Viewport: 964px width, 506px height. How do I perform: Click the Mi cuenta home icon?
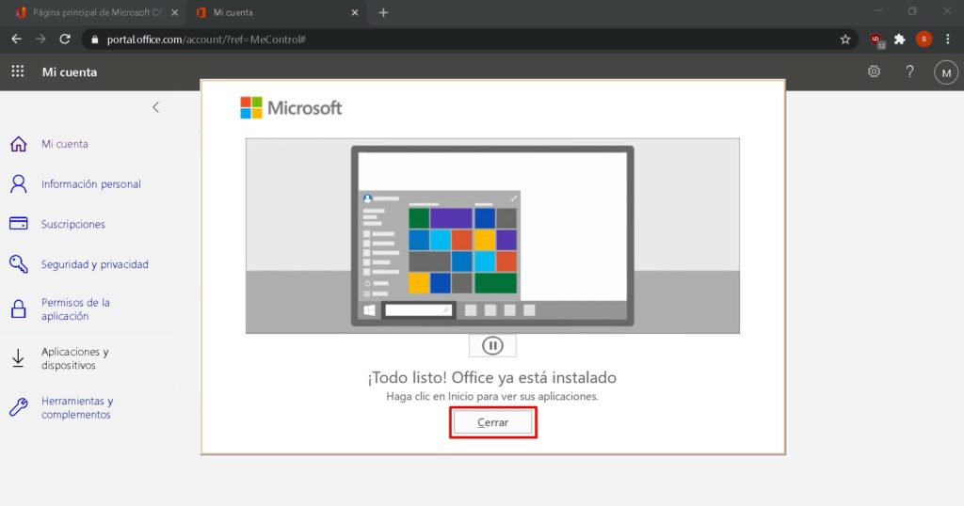(18, 144)
